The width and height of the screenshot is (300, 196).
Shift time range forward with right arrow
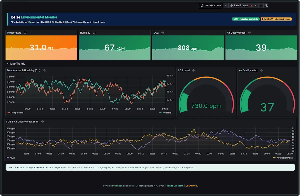tap(261, 5)
